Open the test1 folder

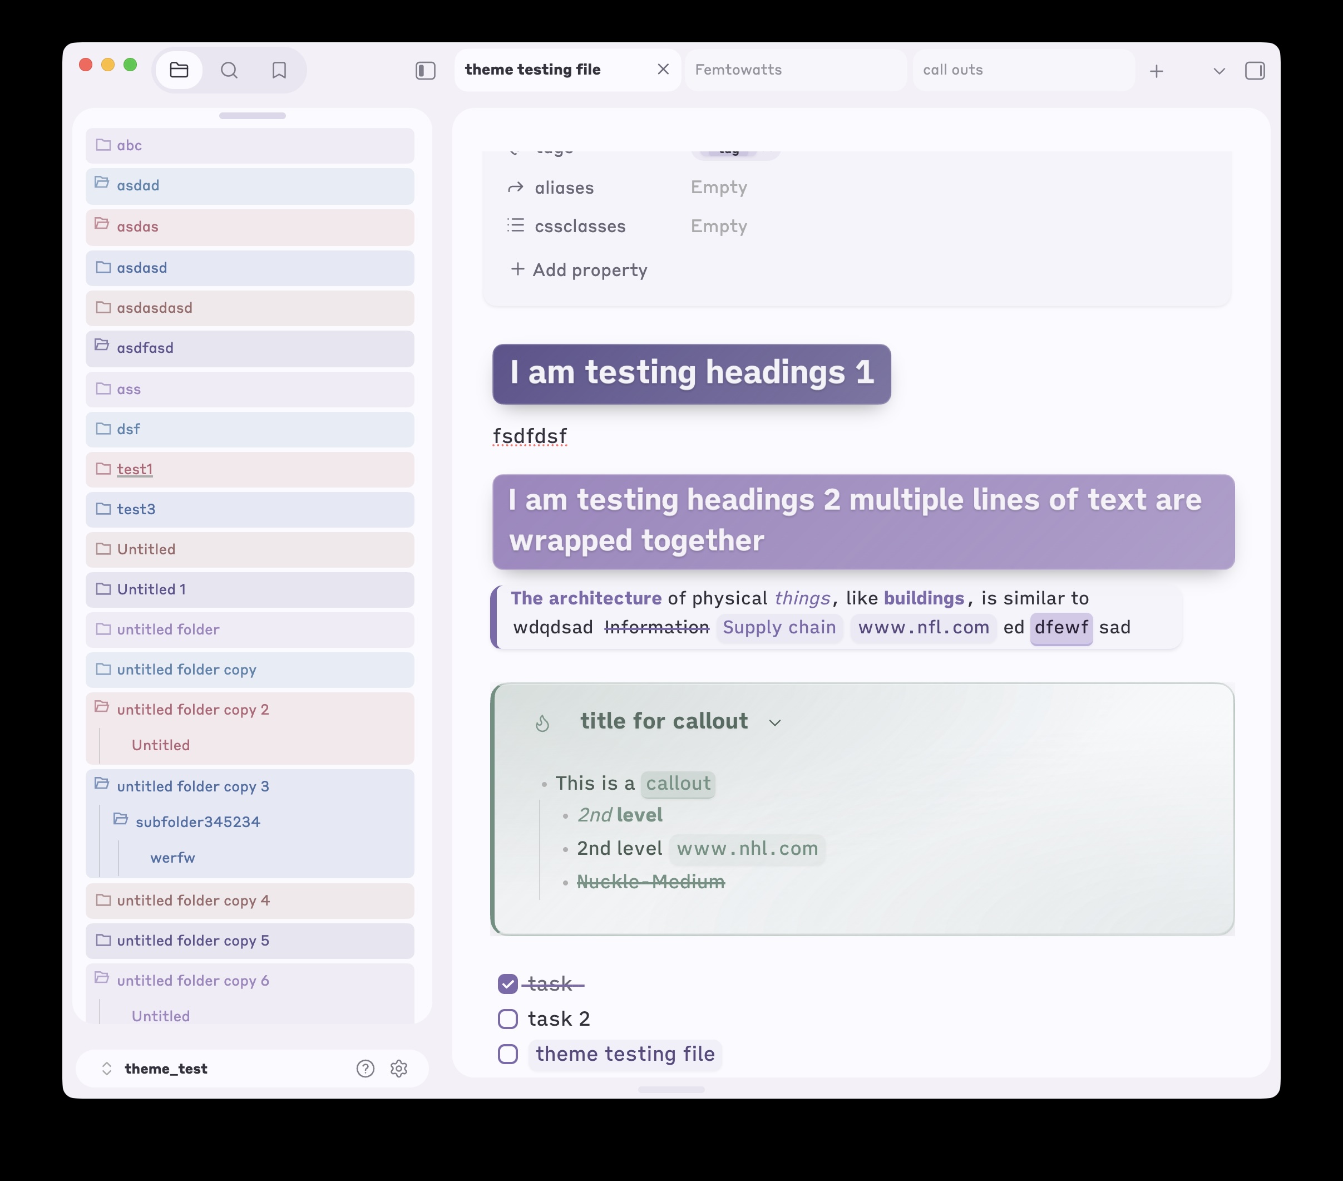(x=250, y=469)
